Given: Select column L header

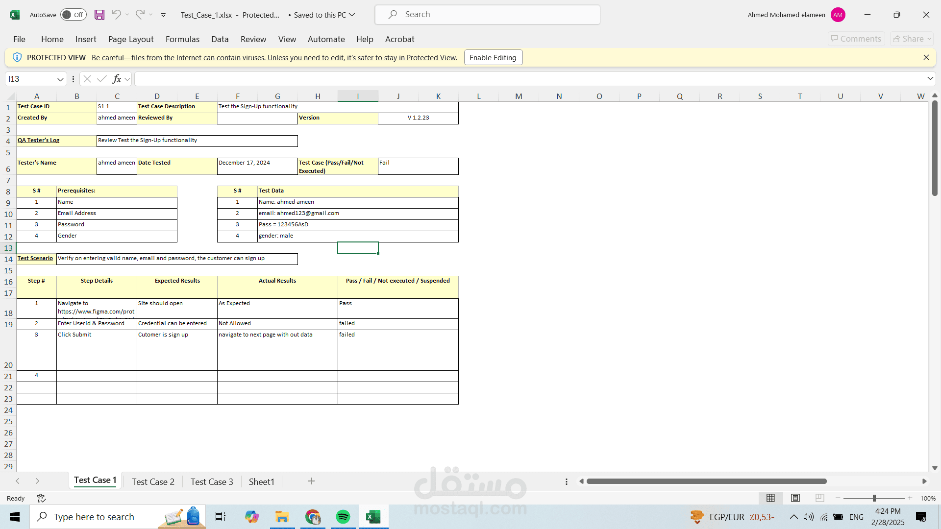Looking at the screenshot, I should pyautogui.click(x=478, y=96).
